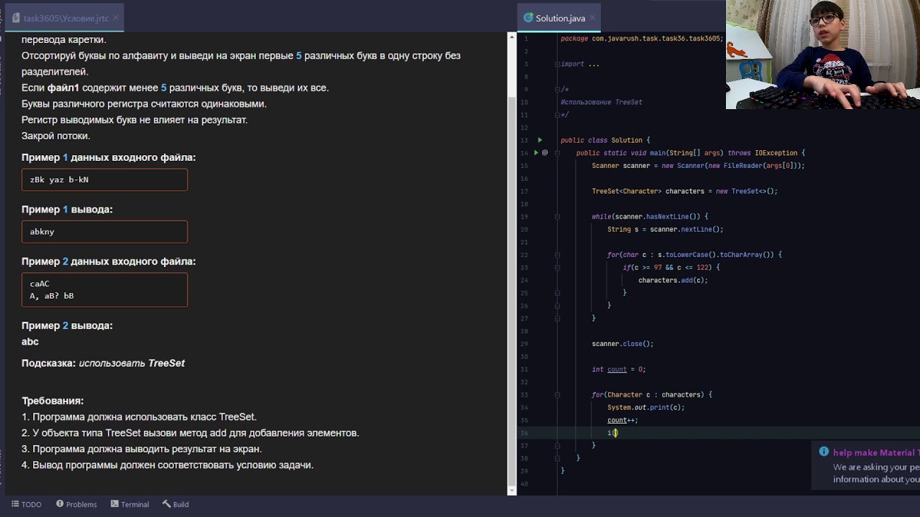The height and width of the screenshot is (517, 920).
Task: Click the scroll-up arrow of the task pane scrollbar
Action: [512, 38]
